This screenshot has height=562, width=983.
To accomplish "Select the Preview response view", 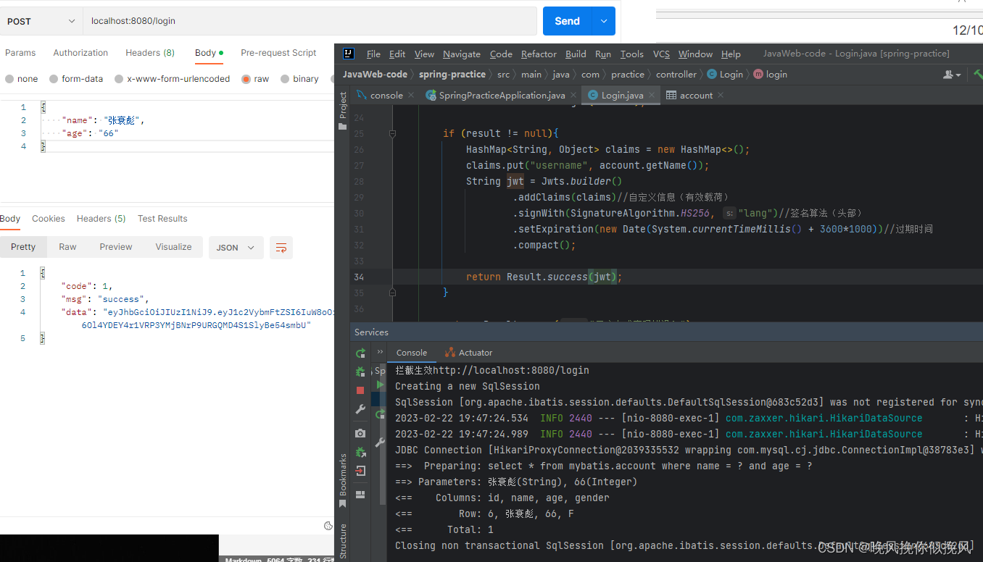I will click(x=116, y=247).
